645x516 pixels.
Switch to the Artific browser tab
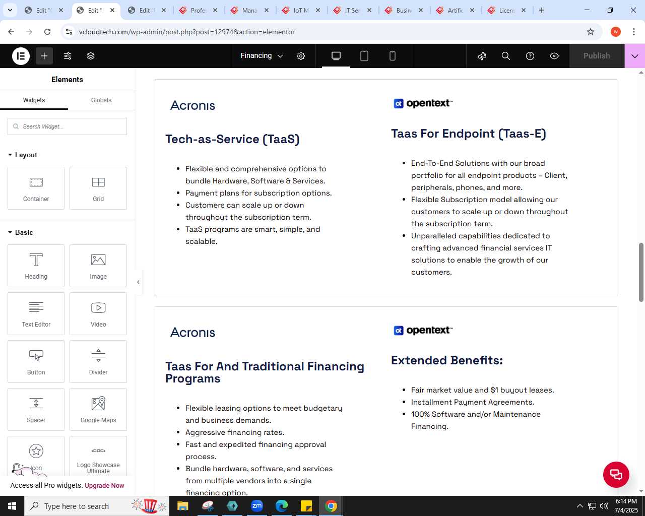pos(456,10)
